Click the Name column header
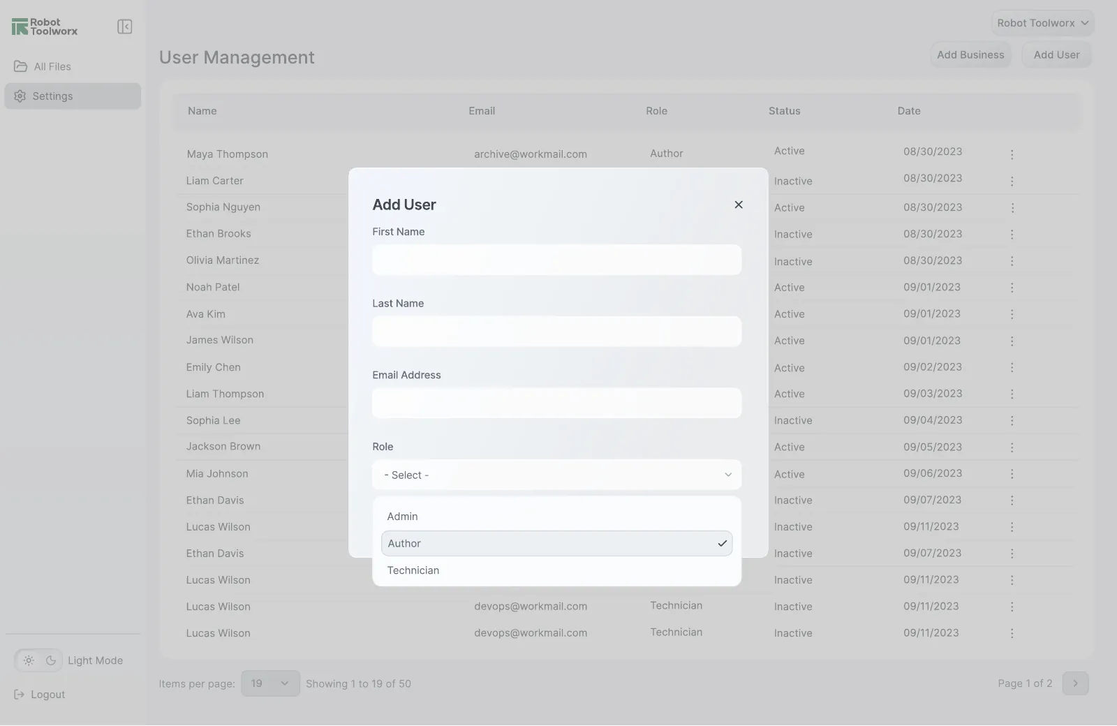Viewport: 1117px width, 726px height. click(202, 111)
